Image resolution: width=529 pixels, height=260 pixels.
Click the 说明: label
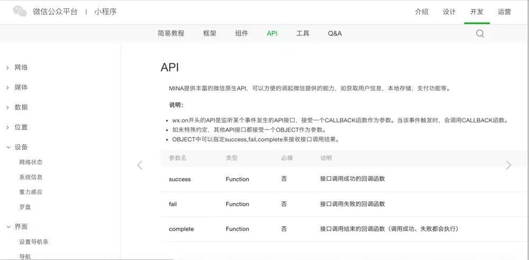point(176,105)
